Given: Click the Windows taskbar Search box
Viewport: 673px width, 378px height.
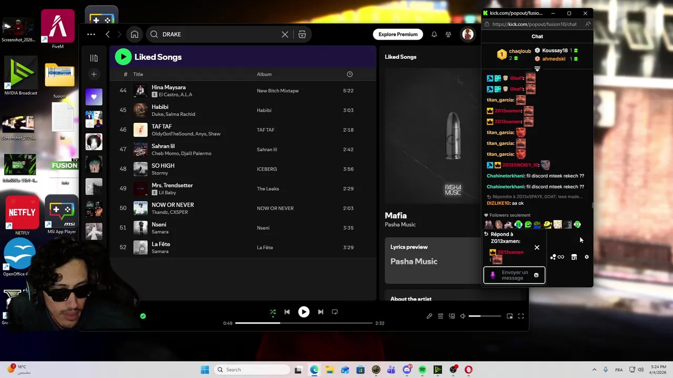Looking at the screenshot, I should point(251,370).
